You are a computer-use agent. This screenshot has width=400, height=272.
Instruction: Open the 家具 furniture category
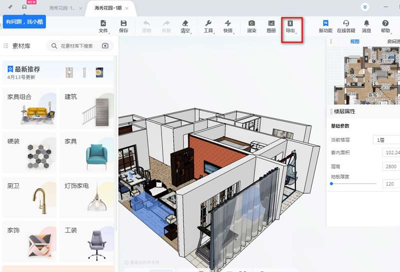[86, 152]
